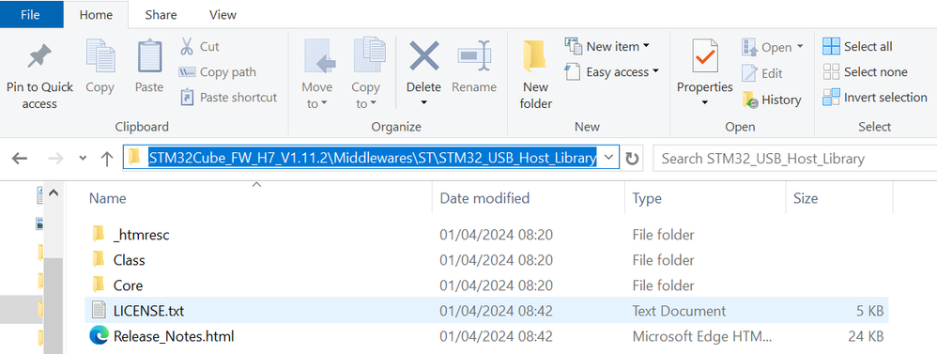937x354 pixels.
Task: Click the Rename icon
Action: [474, 56]
